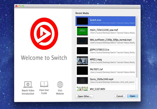Click the green zoom window button
This screenshot has height=109, width=157.
[x=23, y=6]
